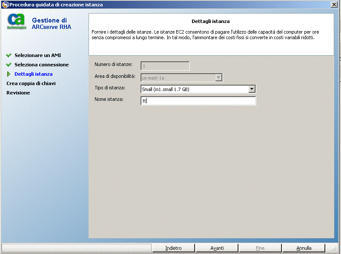Select the Small (m1.small 1.7 GB) combo box
Viewport: 341px width, 254px height.
coord(198,89)
